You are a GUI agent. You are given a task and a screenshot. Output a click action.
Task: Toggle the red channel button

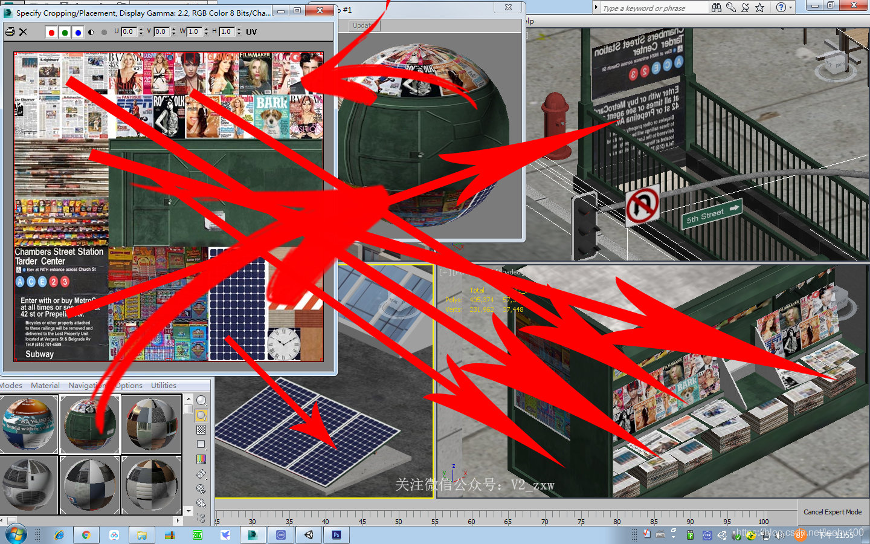[x=52, y=32]
